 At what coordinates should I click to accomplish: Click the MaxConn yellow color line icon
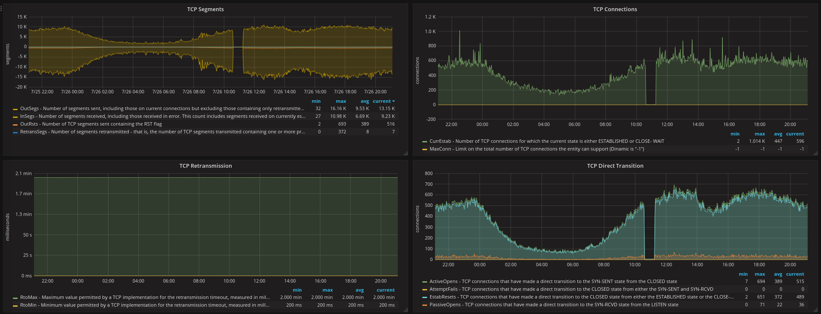425,150
